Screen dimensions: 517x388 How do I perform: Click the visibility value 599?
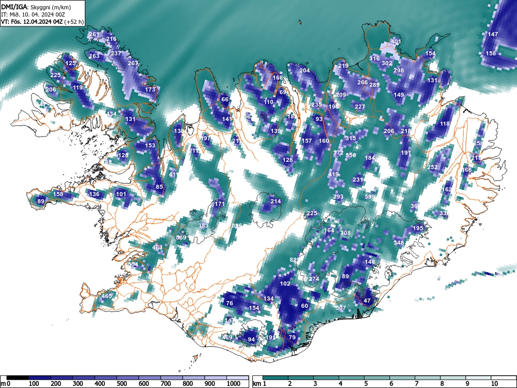pos(370,197)
